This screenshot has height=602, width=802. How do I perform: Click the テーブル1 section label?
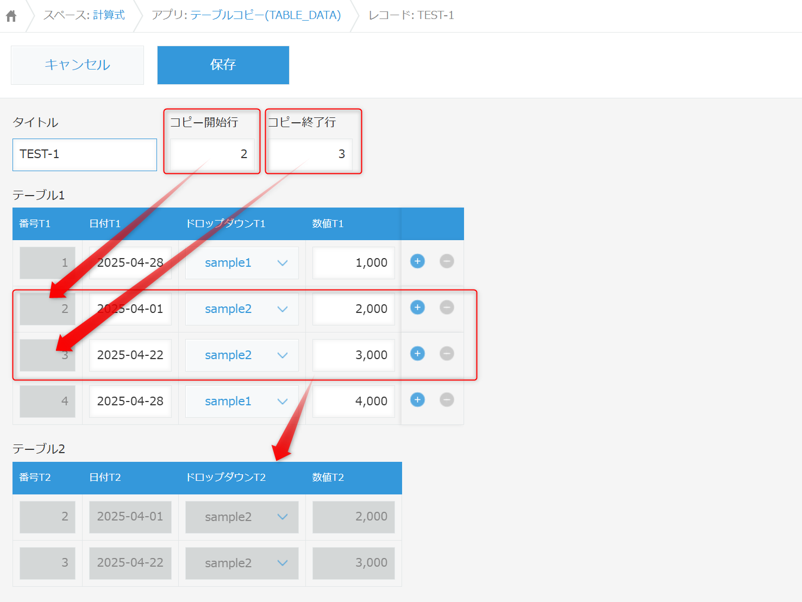point(39,196)
